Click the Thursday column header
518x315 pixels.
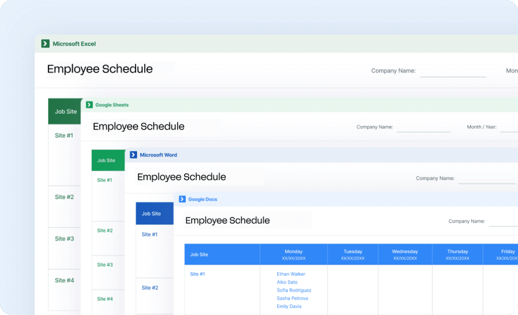pos(457,254)
